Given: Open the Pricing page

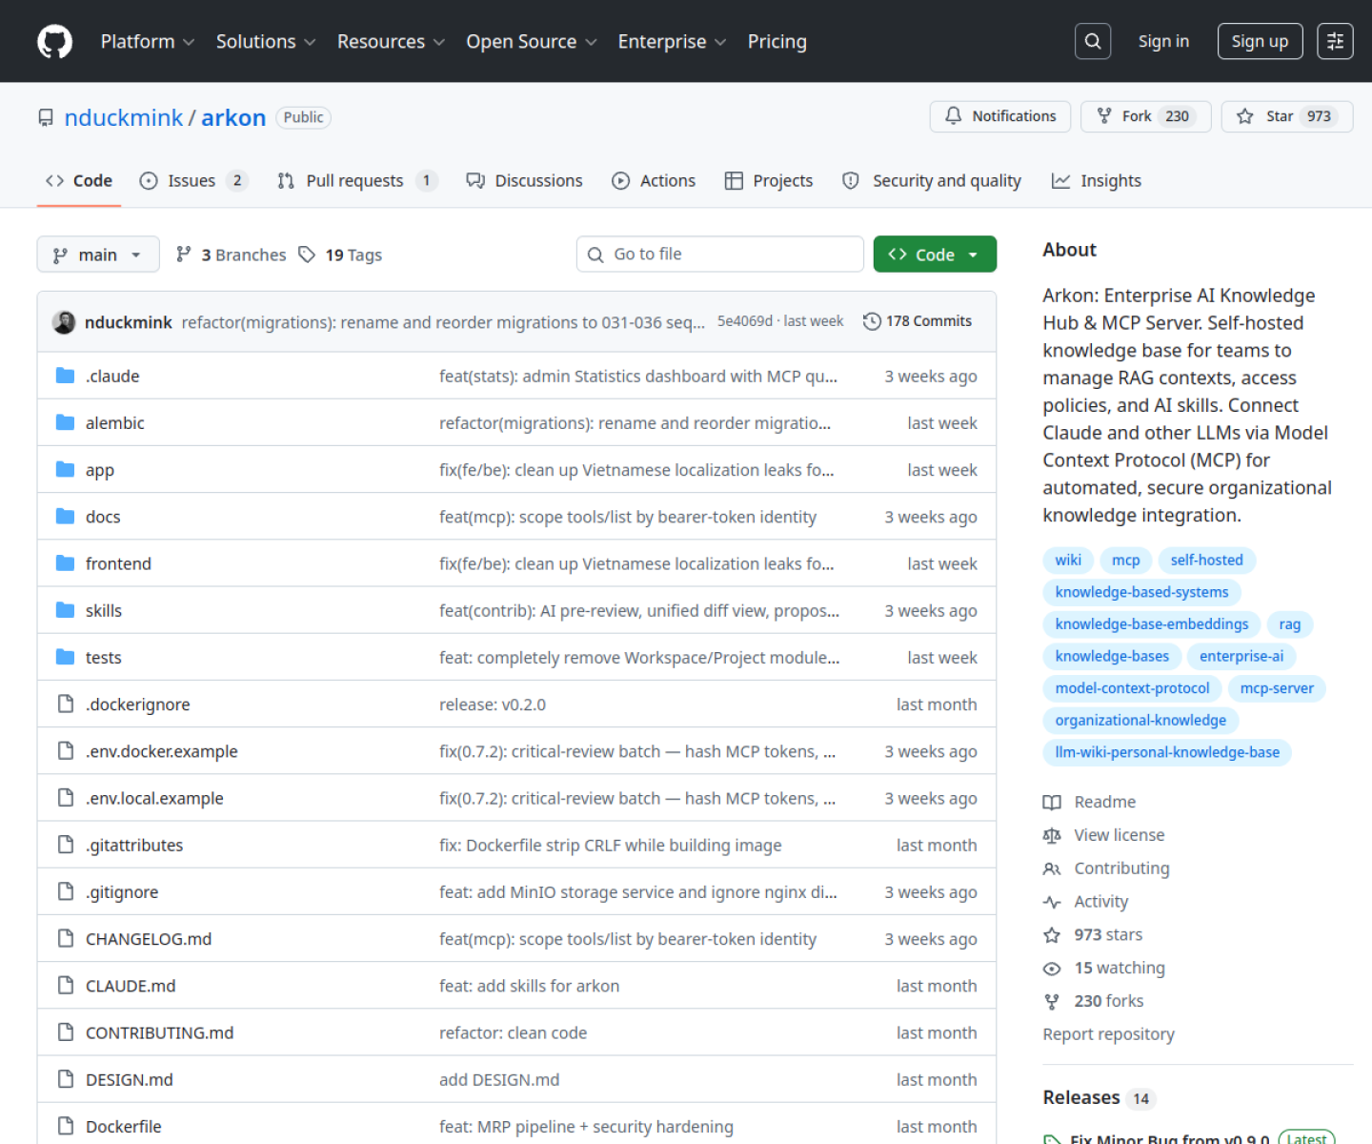Looking at the screenshot, I should pyautogui.click(x=777, y=41).
